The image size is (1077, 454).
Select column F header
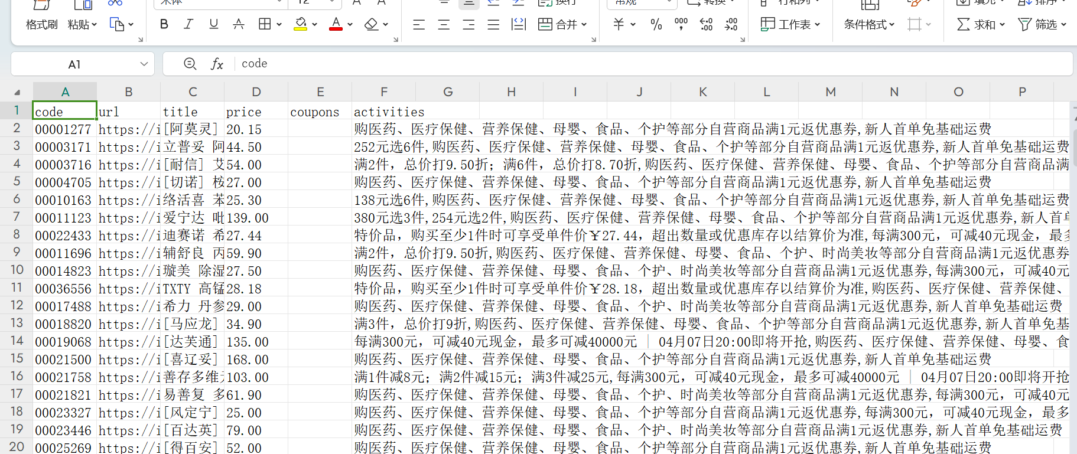tap(384, 92)
